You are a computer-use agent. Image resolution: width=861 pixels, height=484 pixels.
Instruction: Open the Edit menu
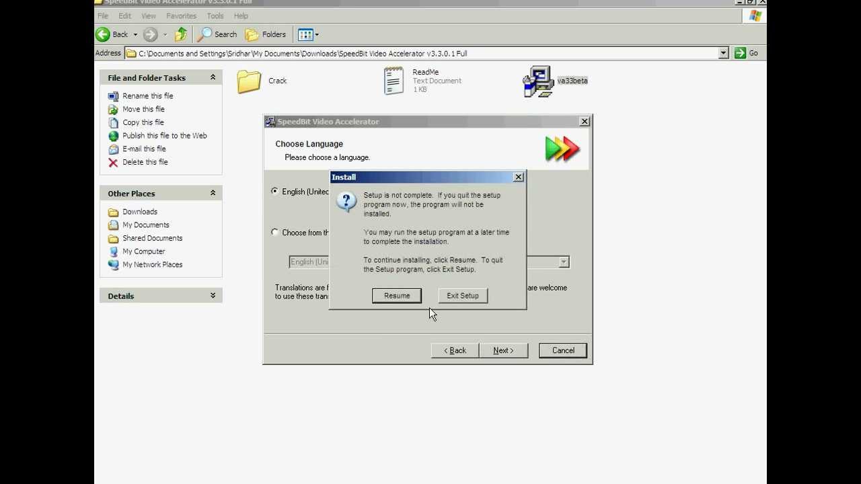(124, 15)
